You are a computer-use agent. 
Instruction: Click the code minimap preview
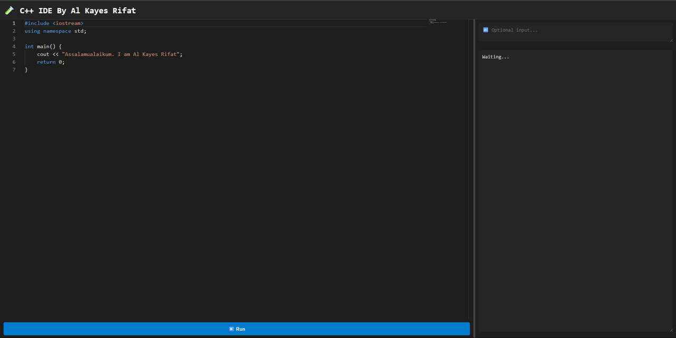pos(438,22)
